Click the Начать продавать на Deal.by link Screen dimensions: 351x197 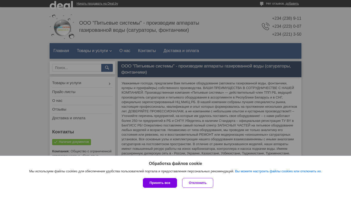coord(97,4)
